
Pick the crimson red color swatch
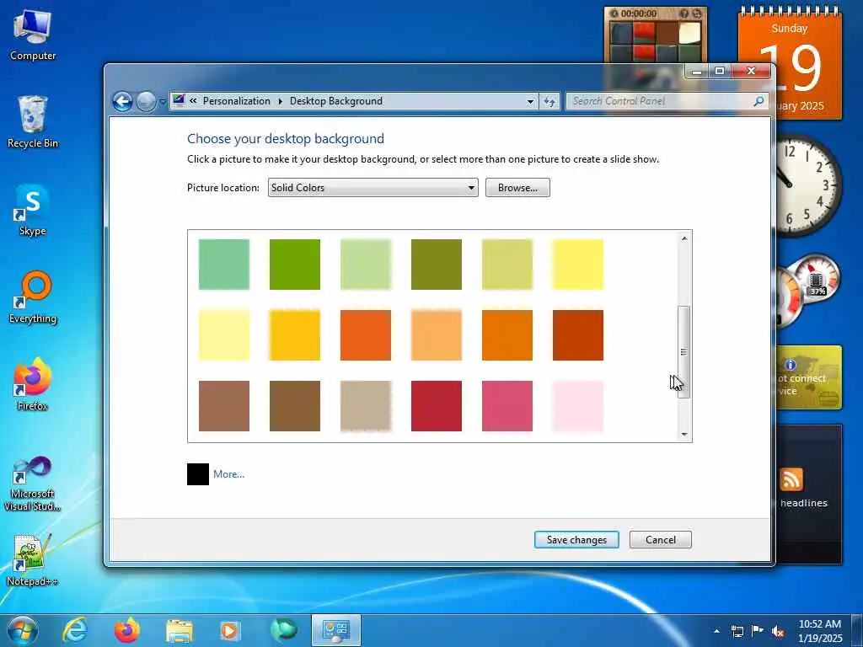[437, 406]
